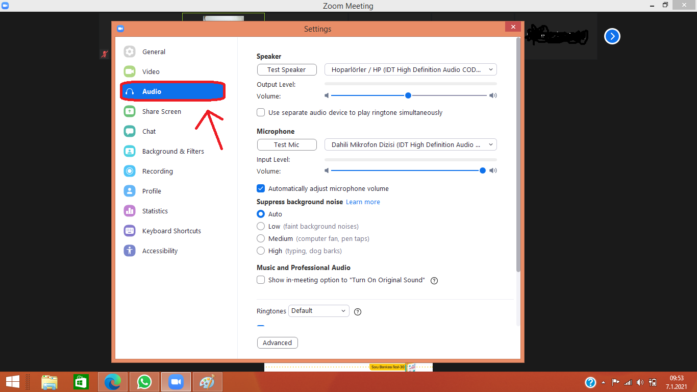The image size is (697, 392).
Task: Click microphone volume low icon
Action: pyautogui.click(x=327, y=170)
